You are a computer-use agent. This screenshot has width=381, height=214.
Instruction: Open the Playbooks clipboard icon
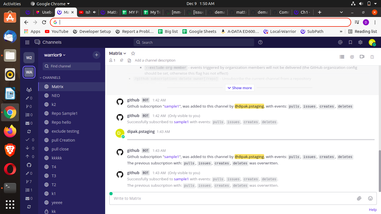click(372, 57)
